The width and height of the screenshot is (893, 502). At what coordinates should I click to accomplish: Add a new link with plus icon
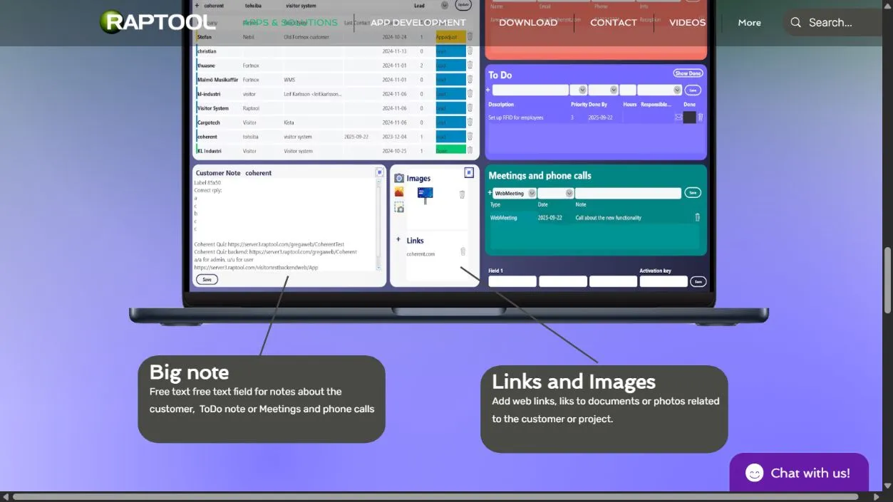coord(398,240)
